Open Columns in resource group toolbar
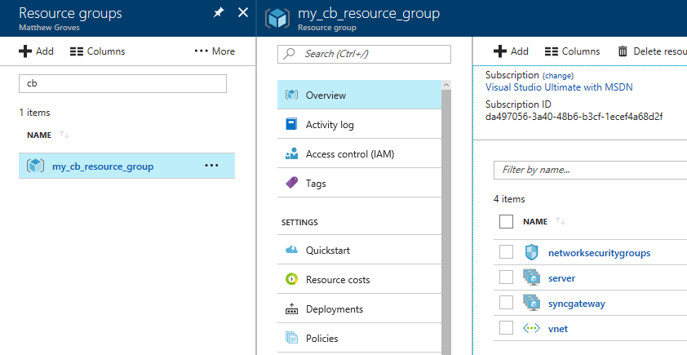Viewport: 687px width, 355px height. point(572,51)
